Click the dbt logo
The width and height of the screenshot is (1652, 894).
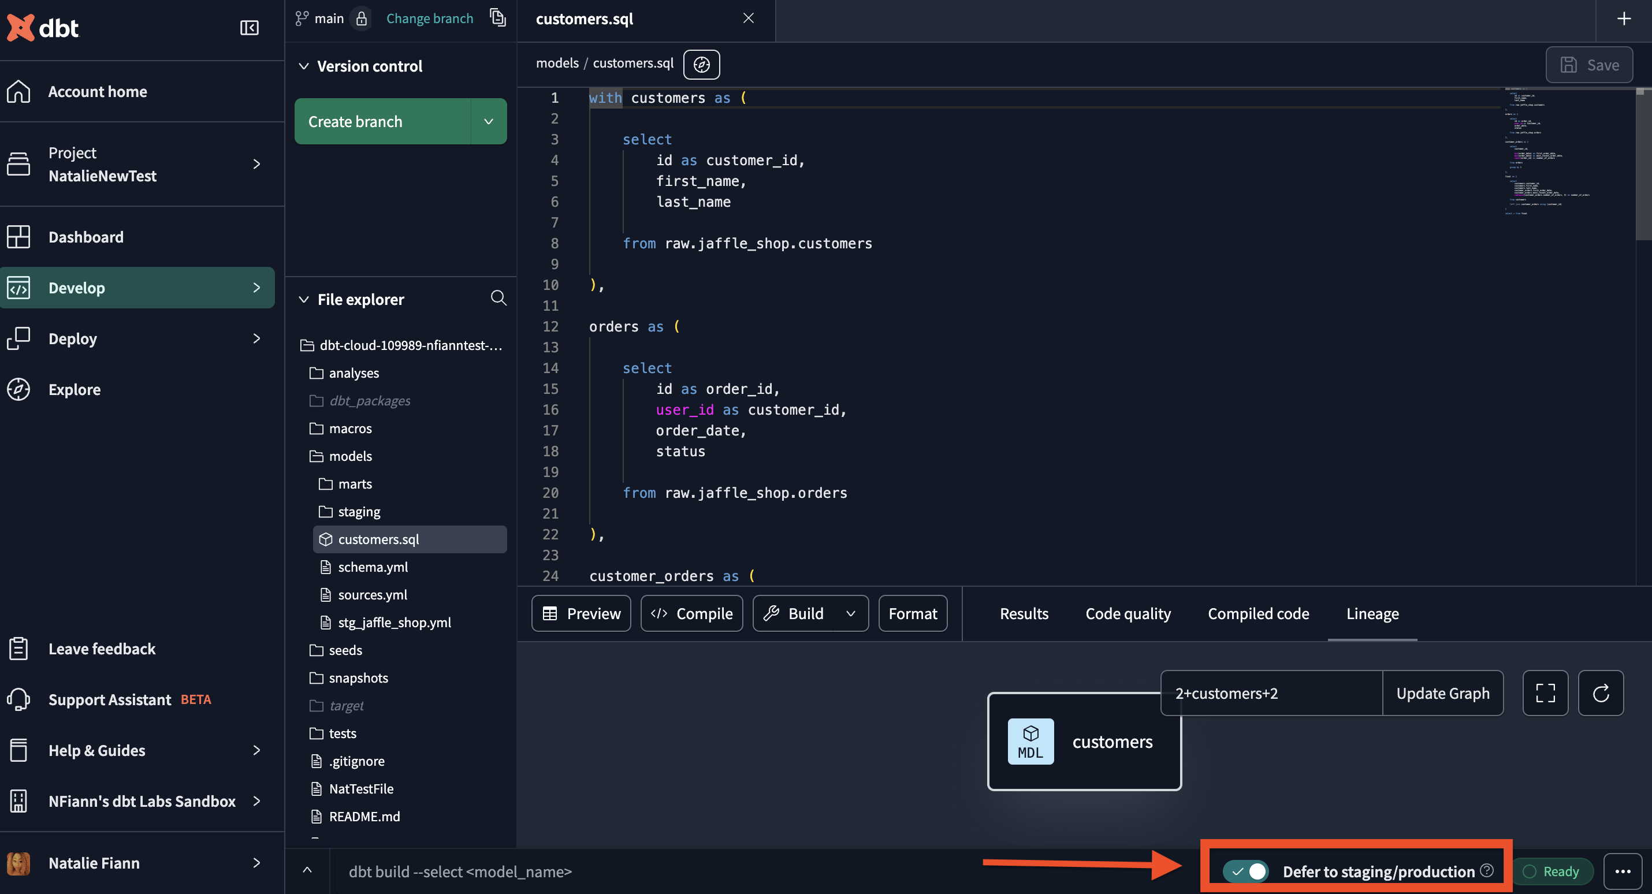tap(42, 28)
